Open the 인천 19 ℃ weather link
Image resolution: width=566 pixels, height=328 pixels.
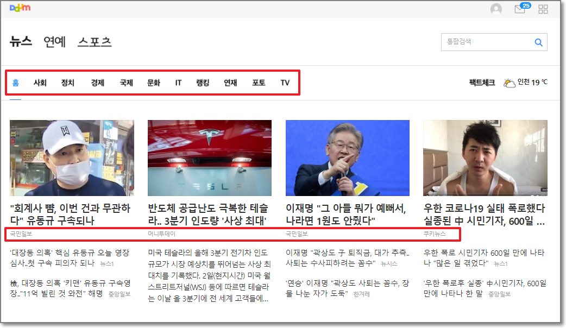click(x=532, y=82)
